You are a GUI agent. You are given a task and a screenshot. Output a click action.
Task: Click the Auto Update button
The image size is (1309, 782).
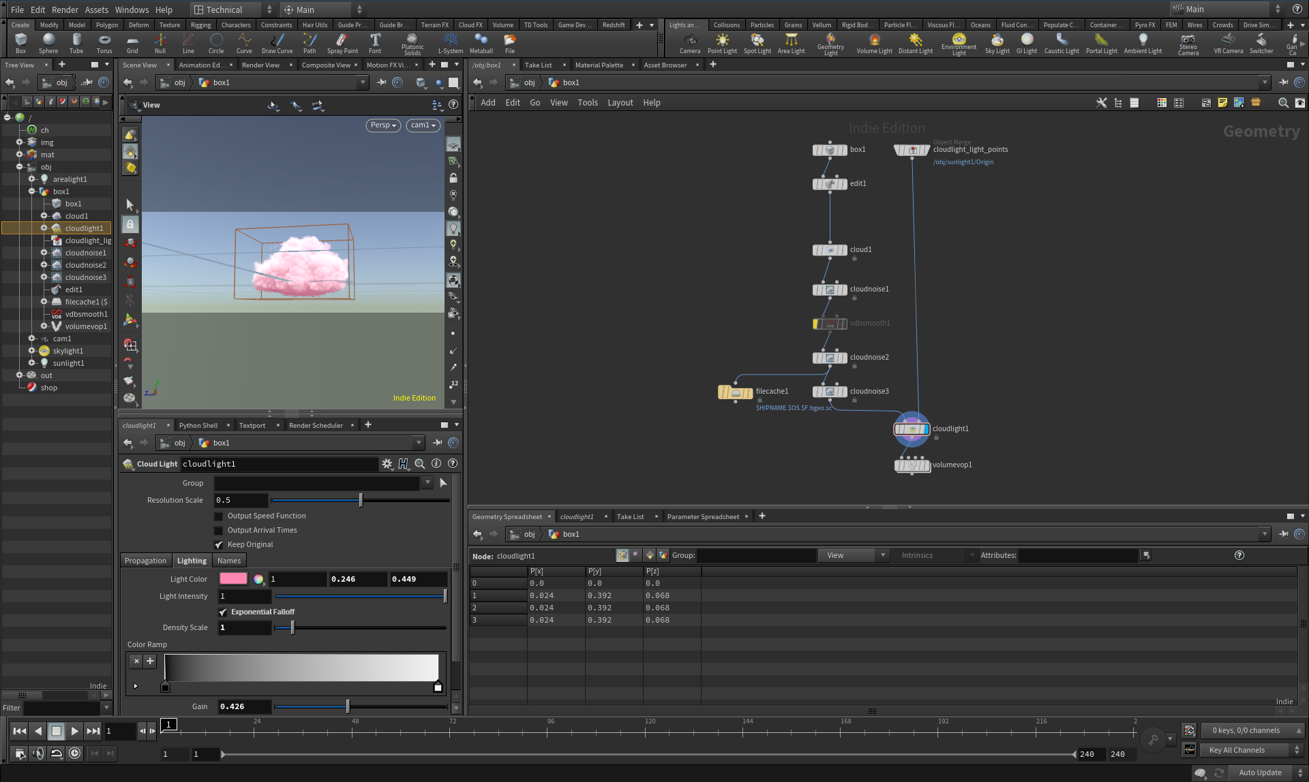tap(1260, 772)
